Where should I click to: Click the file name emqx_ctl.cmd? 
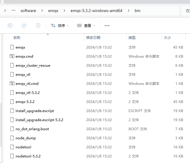click(27, 84)
